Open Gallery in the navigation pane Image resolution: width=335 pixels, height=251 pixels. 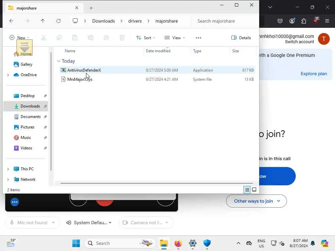[26, 64]
